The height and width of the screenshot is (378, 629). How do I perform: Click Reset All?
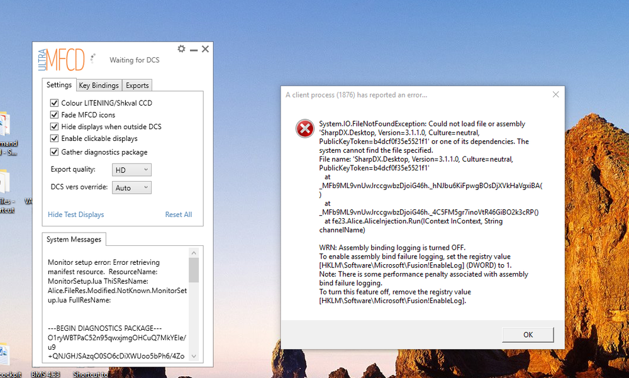[178, 214]
